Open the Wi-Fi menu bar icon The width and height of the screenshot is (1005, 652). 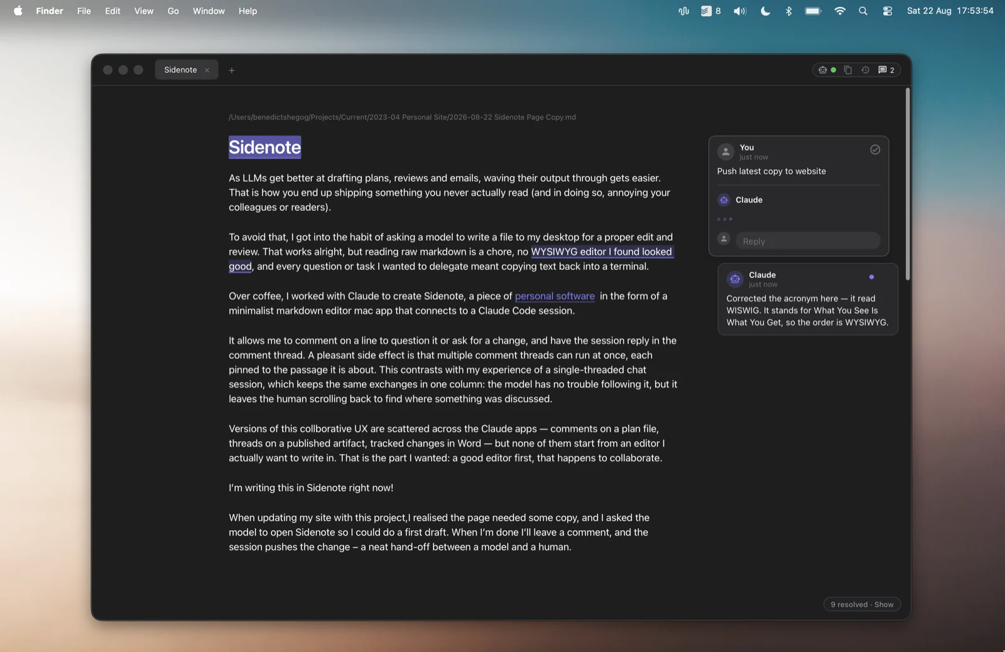pos(840,11)
